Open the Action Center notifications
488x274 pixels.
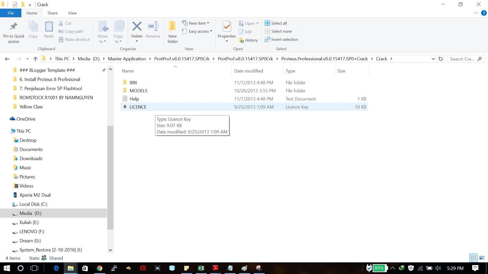475,268
